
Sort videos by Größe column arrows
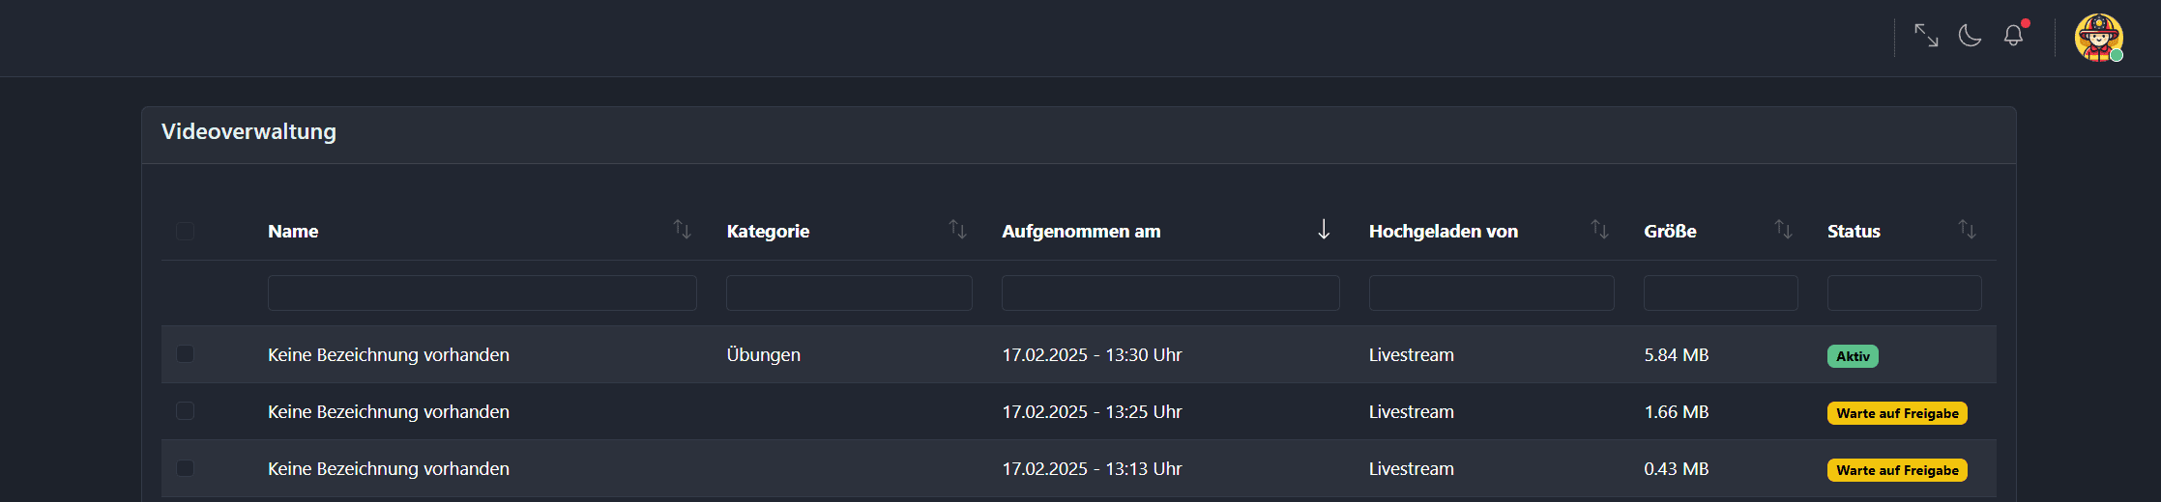tap(1783, 230)
